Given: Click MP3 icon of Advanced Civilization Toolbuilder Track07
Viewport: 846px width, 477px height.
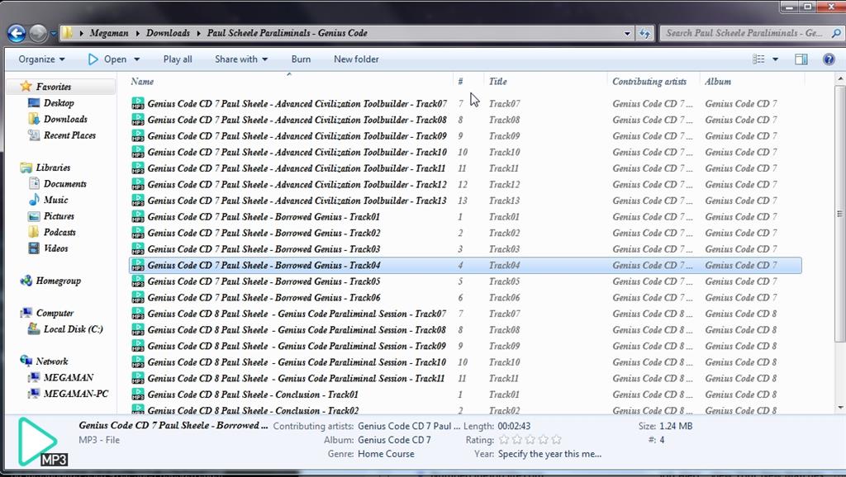Looking at the screenshot, I should [138, 103].
